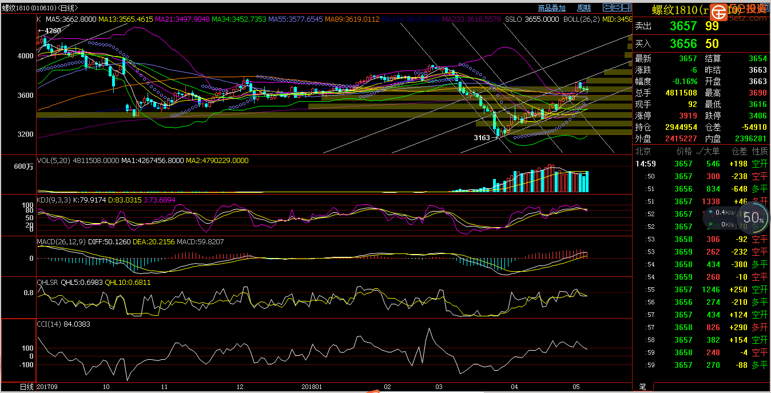Click the 仓差 column header
This screenshot has width=771, height=393.
pyautogui.click(x=739, y=151)
